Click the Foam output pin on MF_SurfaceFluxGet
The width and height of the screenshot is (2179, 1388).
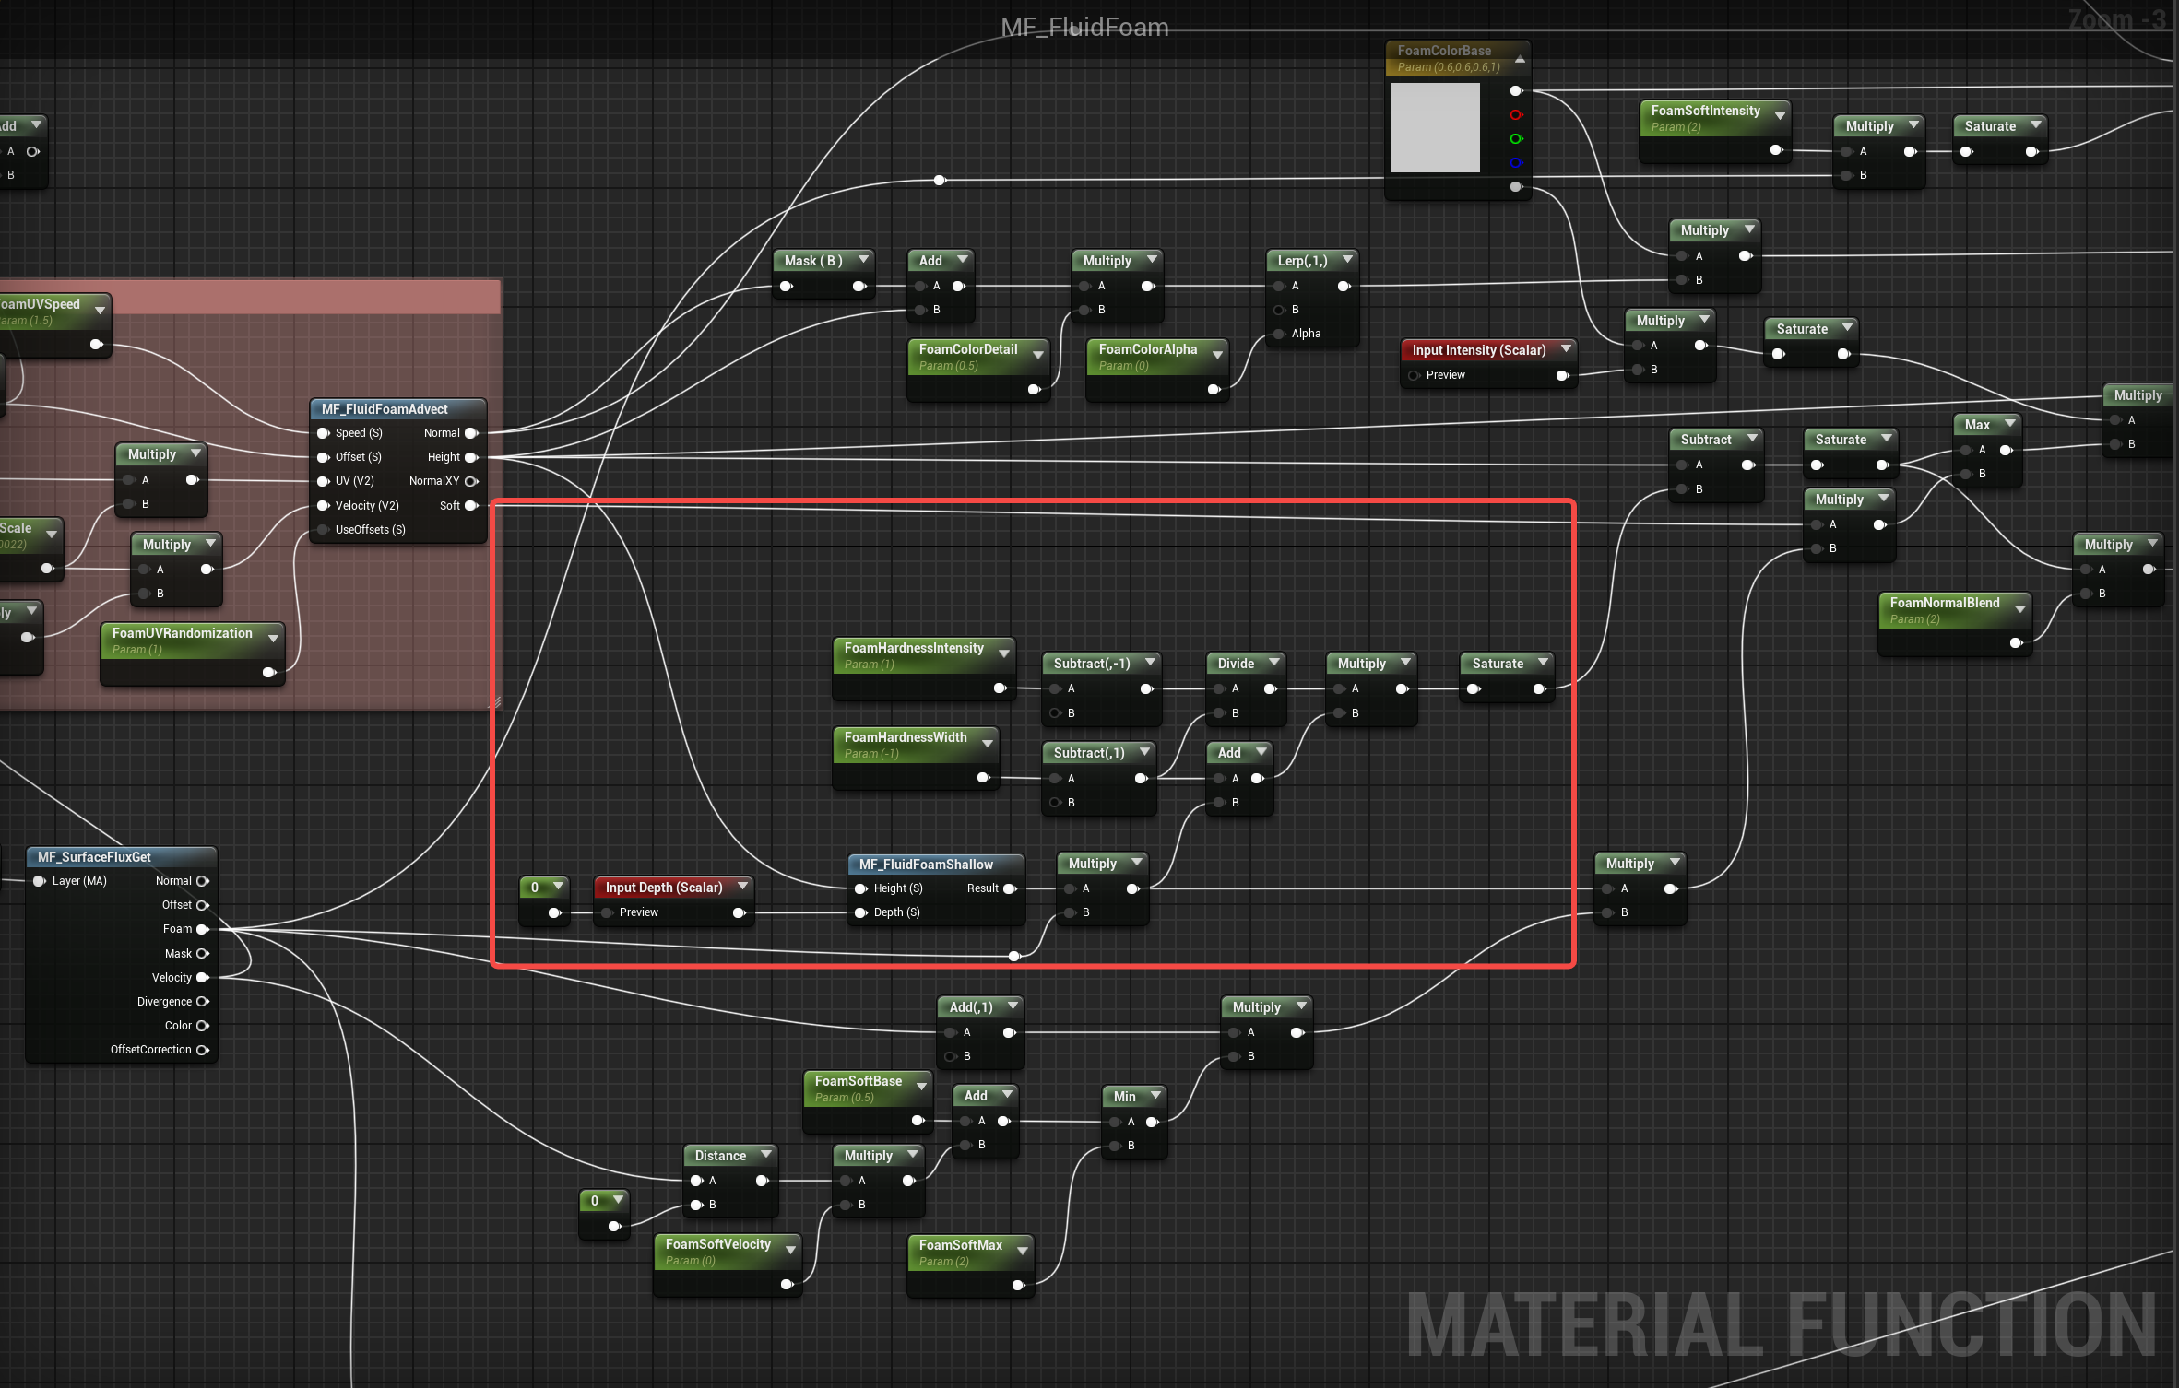coord(202,929)
